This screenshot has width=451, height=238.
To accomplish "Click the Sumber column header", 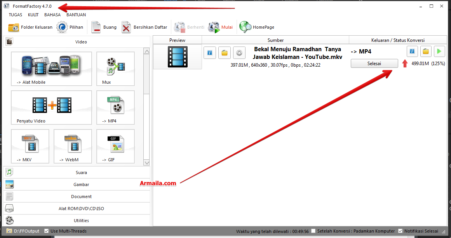I will point(275,40).
